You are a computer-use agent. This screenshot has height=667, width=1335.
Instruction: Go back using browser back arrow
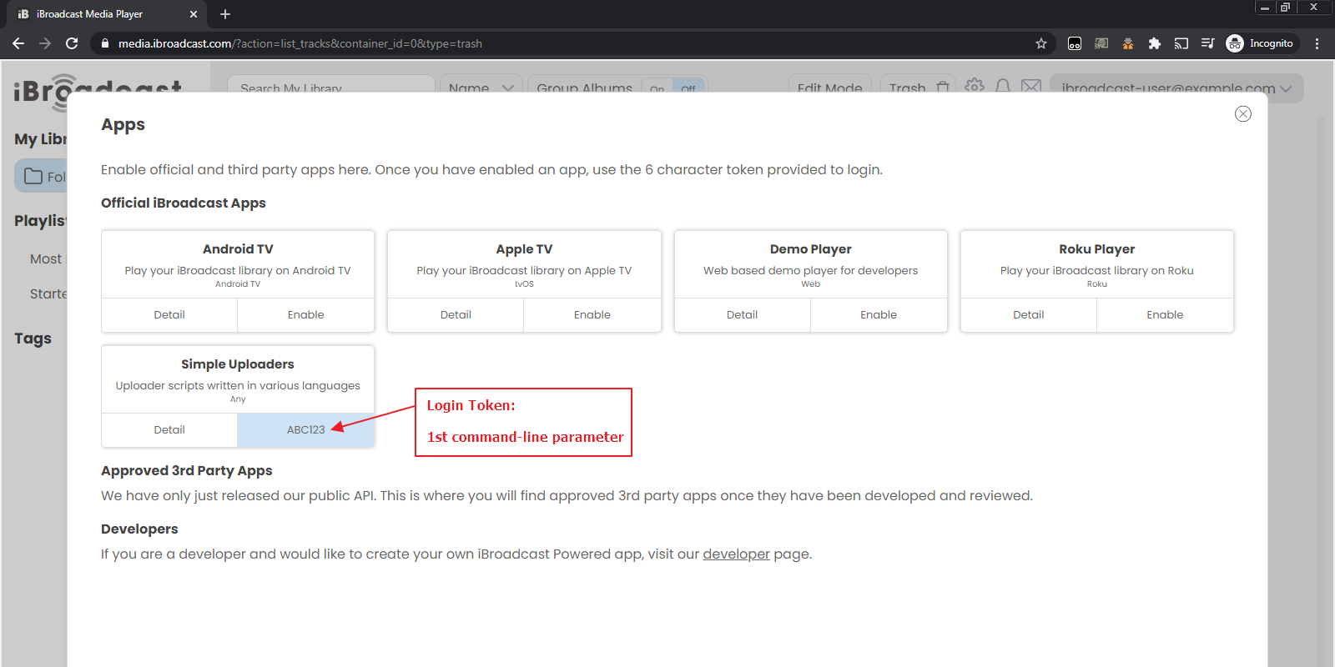(x=18, y=43)
